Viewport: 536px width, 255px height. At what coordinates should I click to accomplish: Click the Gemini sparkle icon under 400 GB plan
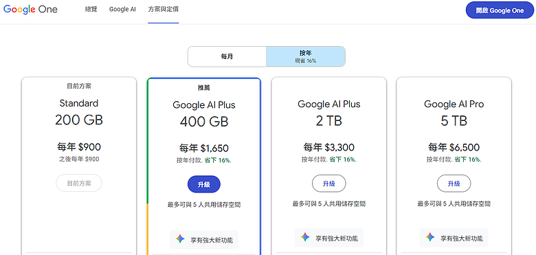pyautogui.click(x=180, y=239)
